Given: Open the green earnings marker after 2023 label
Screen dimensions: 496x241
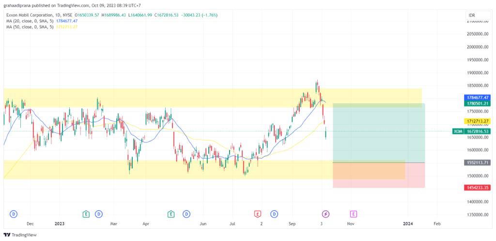Looking at the screenshot, I should pyautogui.click(x=85, y=214).
